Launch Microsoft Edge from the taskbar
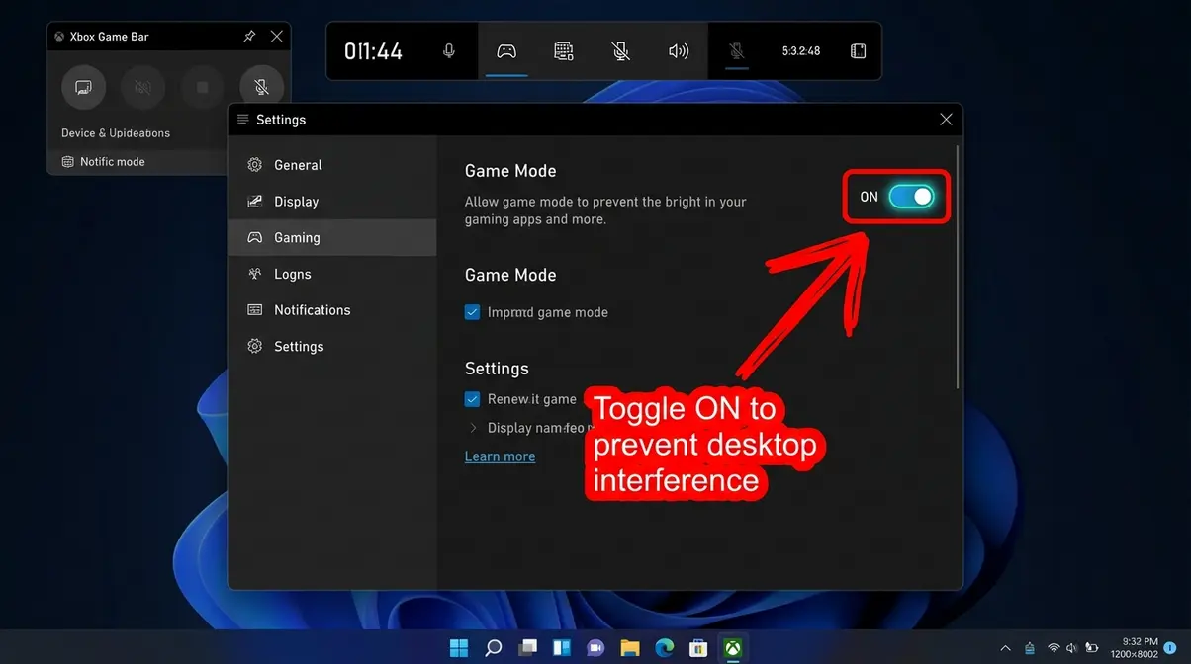The image size is (1191, 664). point(664,648)
